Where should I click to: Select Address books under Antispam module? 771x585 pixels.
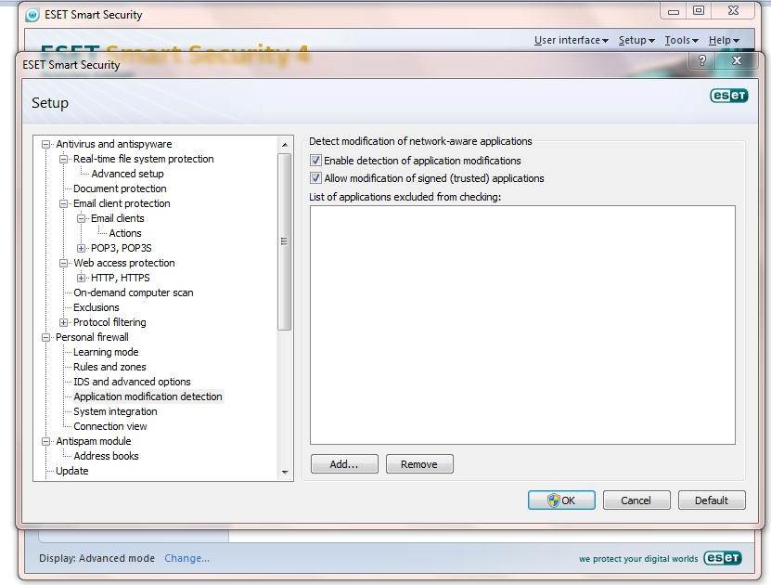click(106, 456)
